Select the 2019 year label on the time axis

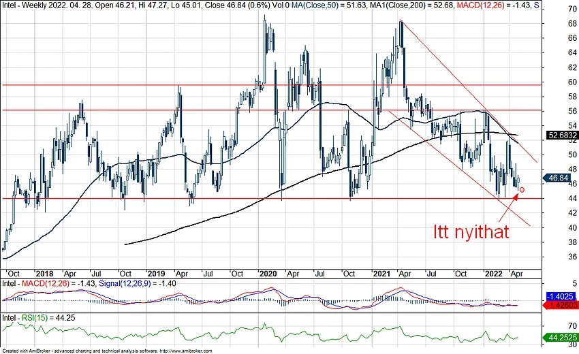click(x=156, y=274)
